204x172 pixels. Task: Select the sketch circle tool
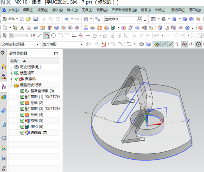pyautogui.click(x=53, y=35)
